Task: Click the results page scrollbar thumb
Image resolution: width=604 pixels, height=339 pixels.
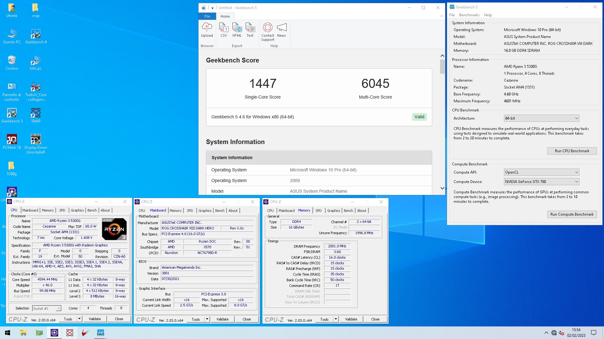Action: 442,67
